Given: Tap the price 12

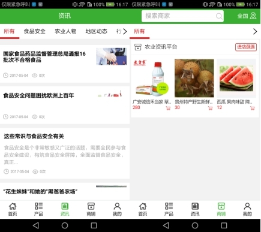Looking at the screenshot, I should coord(220,108).
